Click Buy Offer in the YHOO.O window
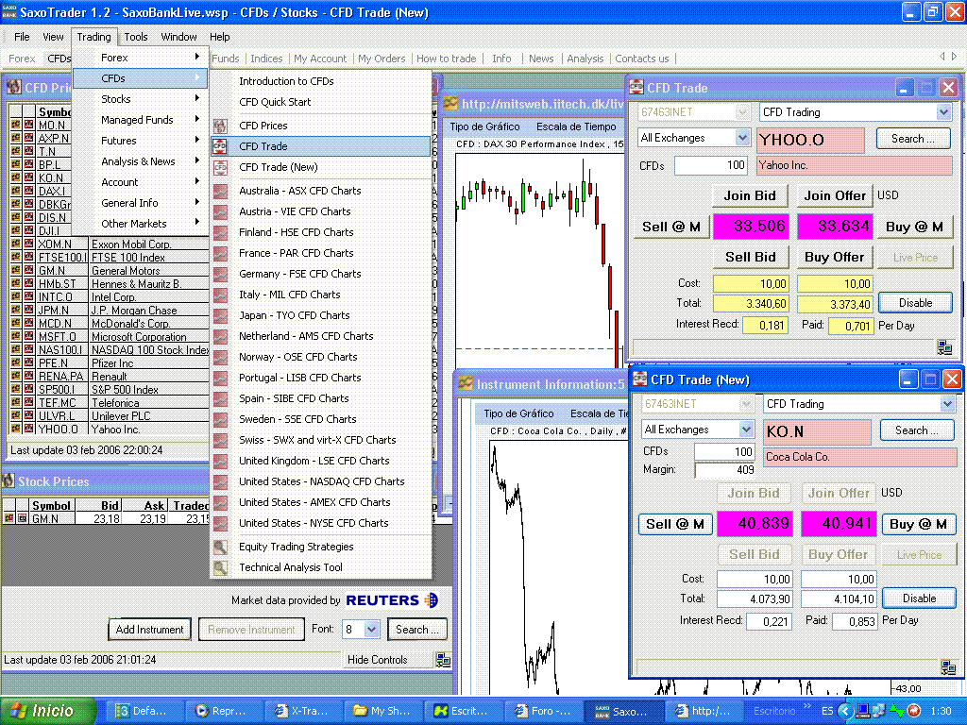 [835, 257]
